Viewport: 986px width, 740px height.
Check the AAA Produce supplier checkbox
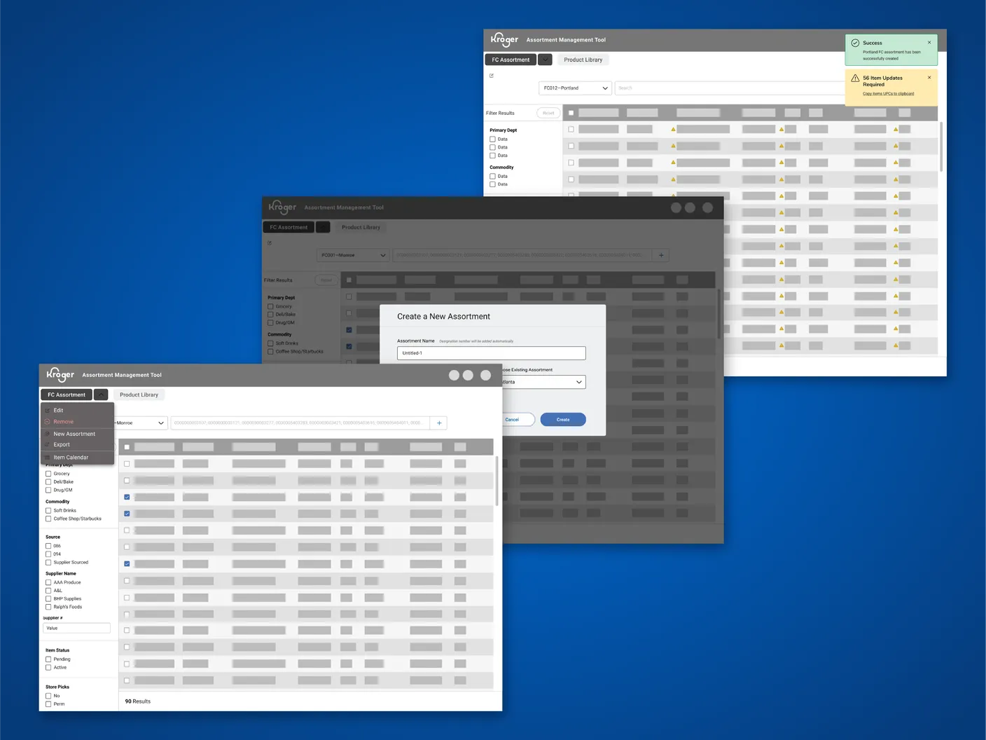point(48,582)
